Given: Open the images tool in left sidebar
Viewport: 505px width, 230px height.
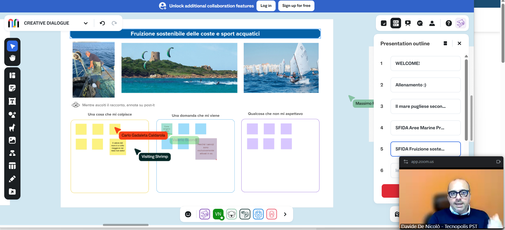Looking at the screenshot, I should click(x=12, y=140).
